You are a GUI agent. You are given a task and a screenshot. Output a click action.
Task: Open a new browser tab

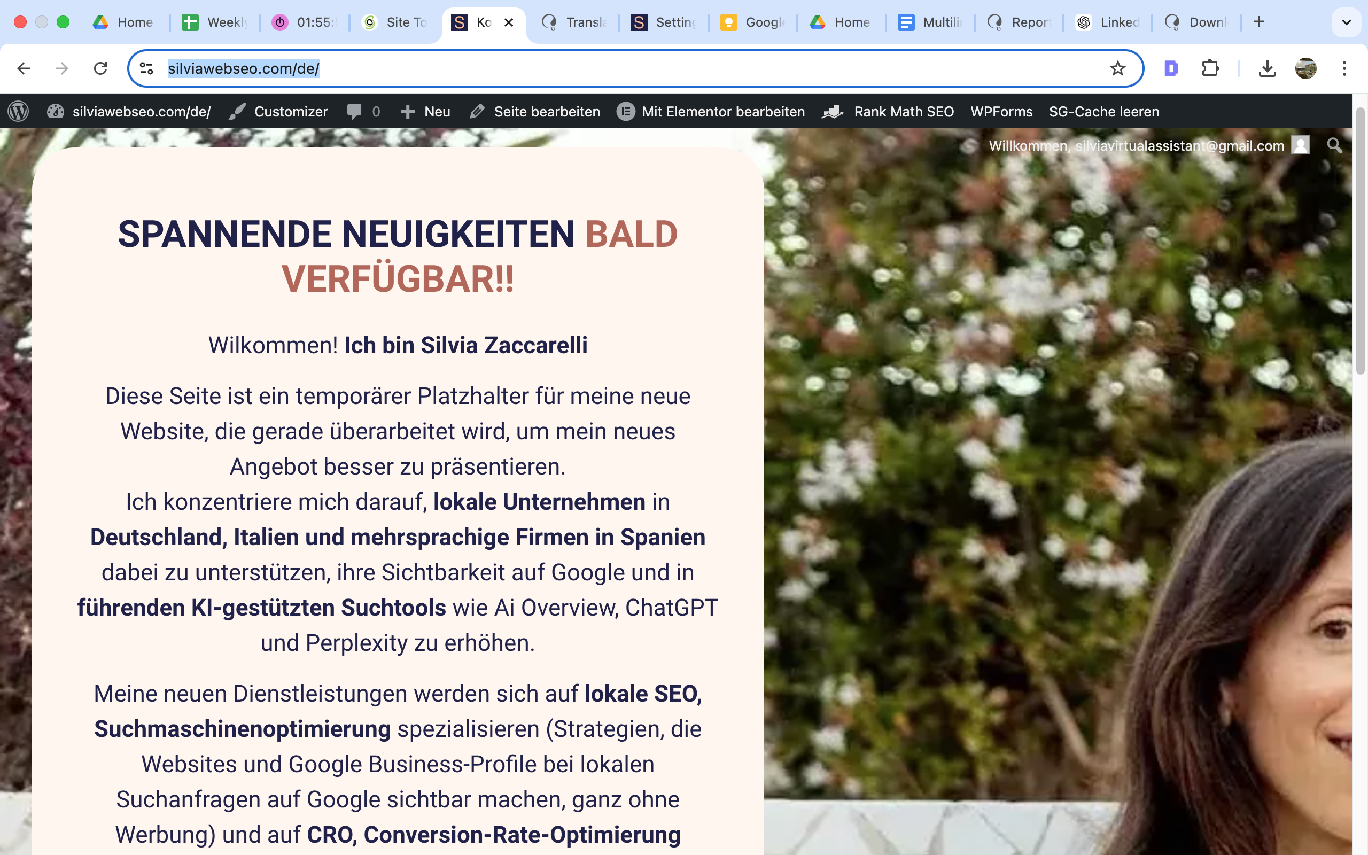point(1258,22)
